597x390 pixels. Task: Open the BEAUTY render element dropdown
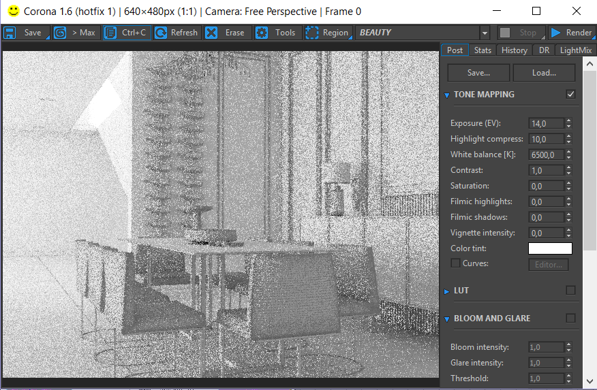coord(485,33)
